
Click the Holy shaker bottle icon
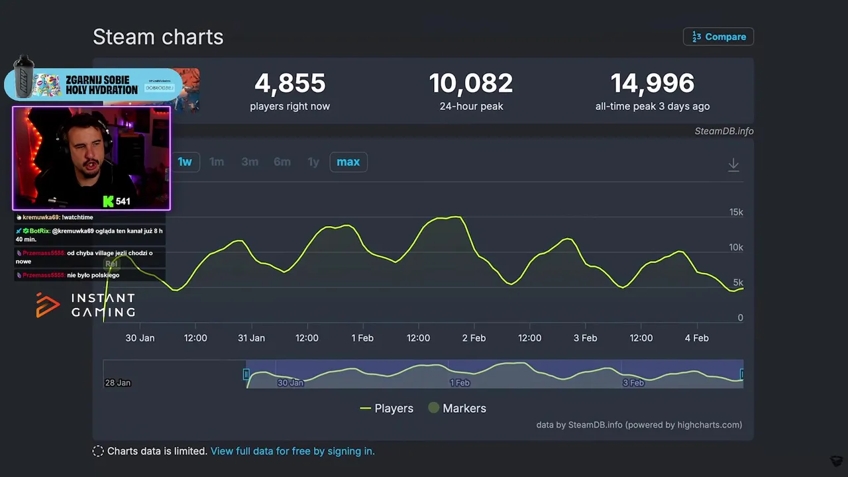pyautogui.click(x=24, y=78)
